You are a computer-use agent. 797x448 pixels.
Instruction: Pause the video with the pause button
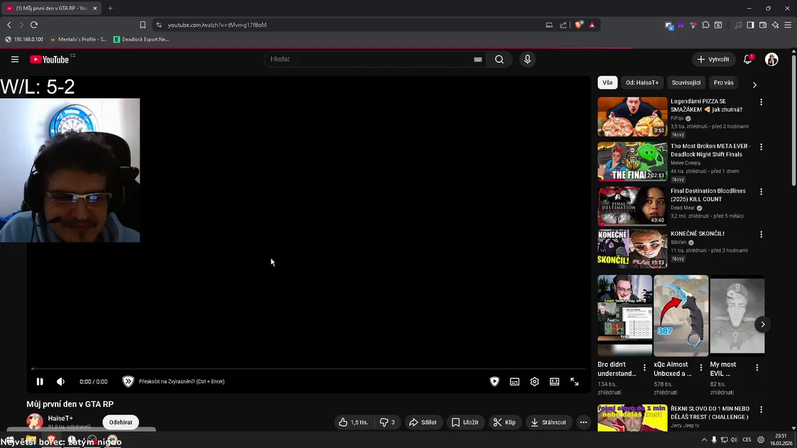pos(39,381)
